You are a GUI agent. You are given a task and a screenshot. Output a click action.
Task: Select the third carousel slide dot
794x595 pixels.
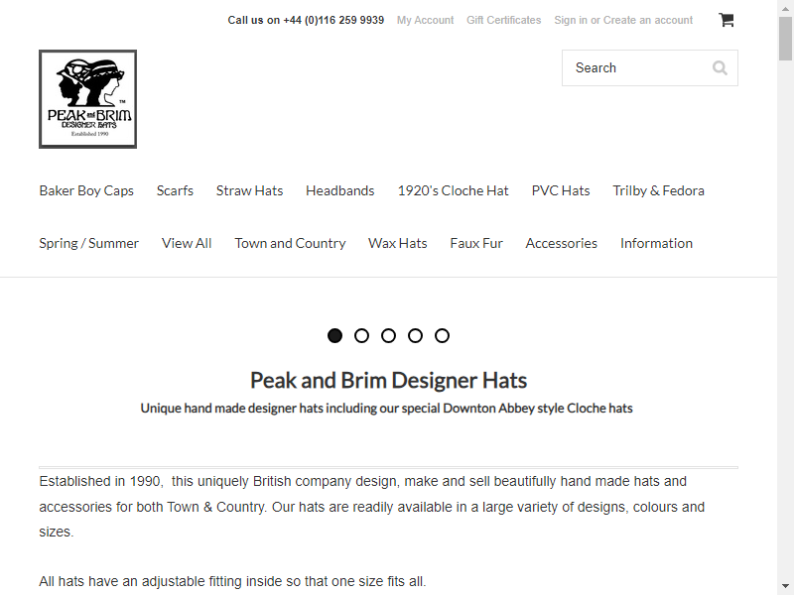click(388, 335)
